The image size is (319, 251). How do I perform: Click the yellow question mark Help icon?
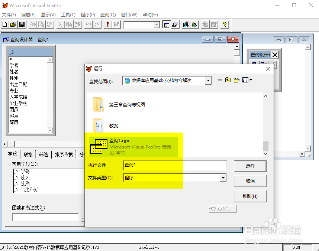(225, 25)
